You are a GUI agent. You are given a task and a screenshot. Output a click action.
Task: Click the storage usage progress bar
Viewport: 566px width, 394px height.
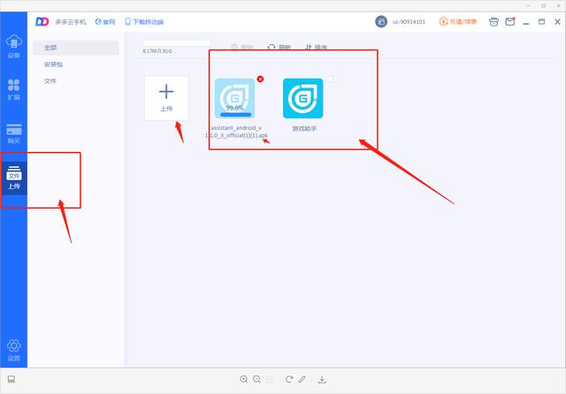point(176,43)
